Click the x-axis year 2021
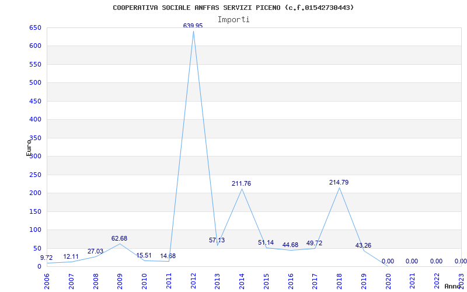The image size is (467, 292). 413,281
